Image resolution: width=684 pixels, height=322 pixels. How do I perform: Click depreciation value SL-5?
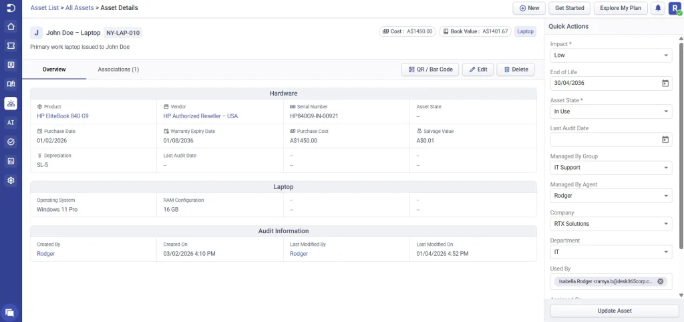pyautogui.click(x=43, y=165)
